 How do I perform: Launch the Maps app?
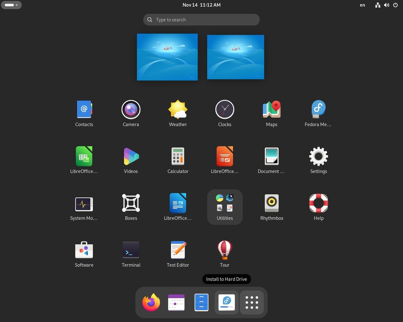272,109
